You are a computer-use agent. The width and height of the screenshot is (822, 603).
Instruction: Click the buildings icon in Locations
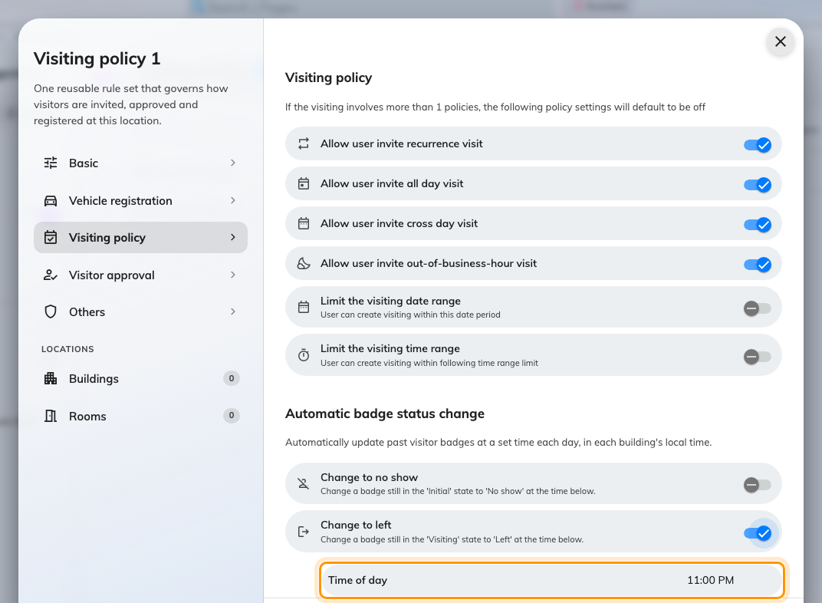click(x=51, y=378)
